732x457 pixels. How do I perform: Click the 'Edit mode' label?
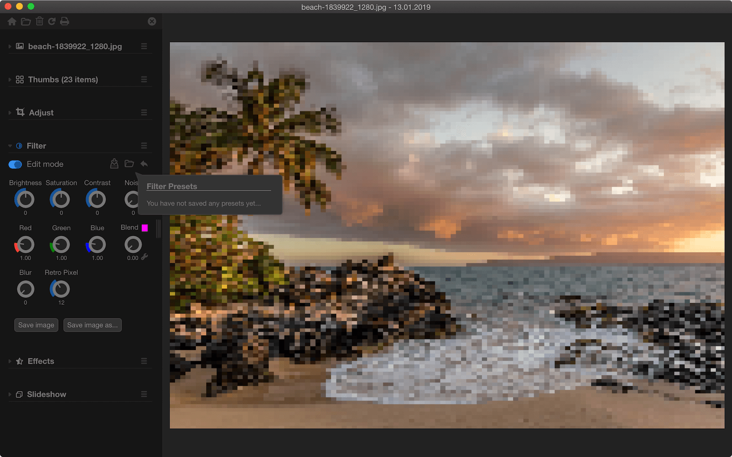click(x=45, y=164)
